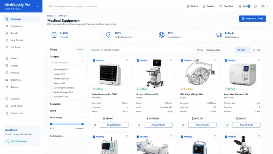Compare the Autoclave SteriMax 24L

(x=227, y=125)
